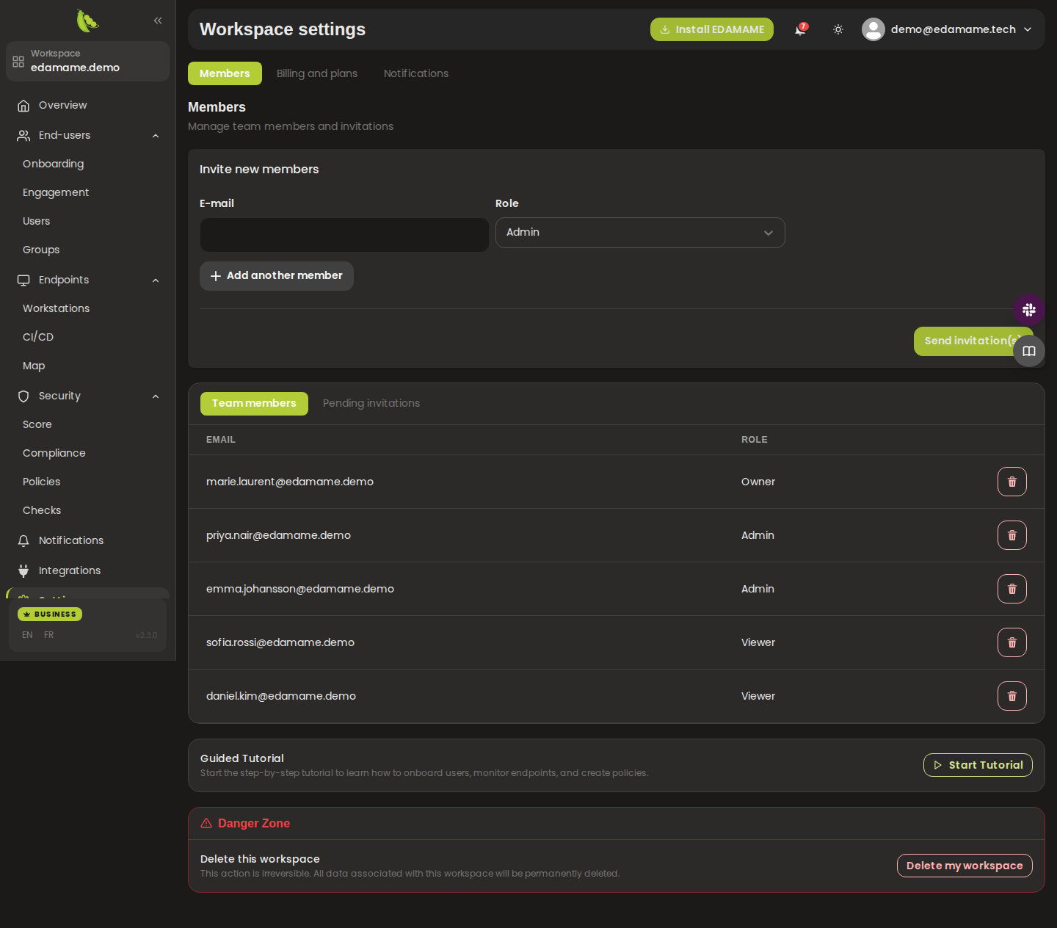The image size is (1057, 928).
Task: Click the E-mail input field
Action: point(344,235)
